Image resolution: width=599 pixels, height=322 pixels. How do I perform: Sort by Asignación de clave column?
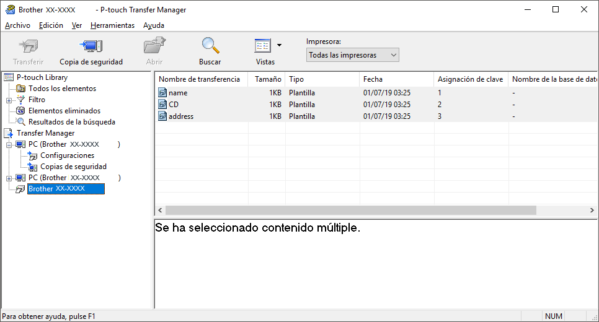pyautogui.click(x=471, y=79)
